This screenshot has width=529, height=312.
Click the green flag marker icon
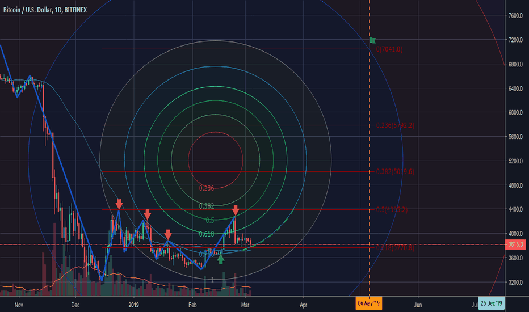[x=372, y=40]
